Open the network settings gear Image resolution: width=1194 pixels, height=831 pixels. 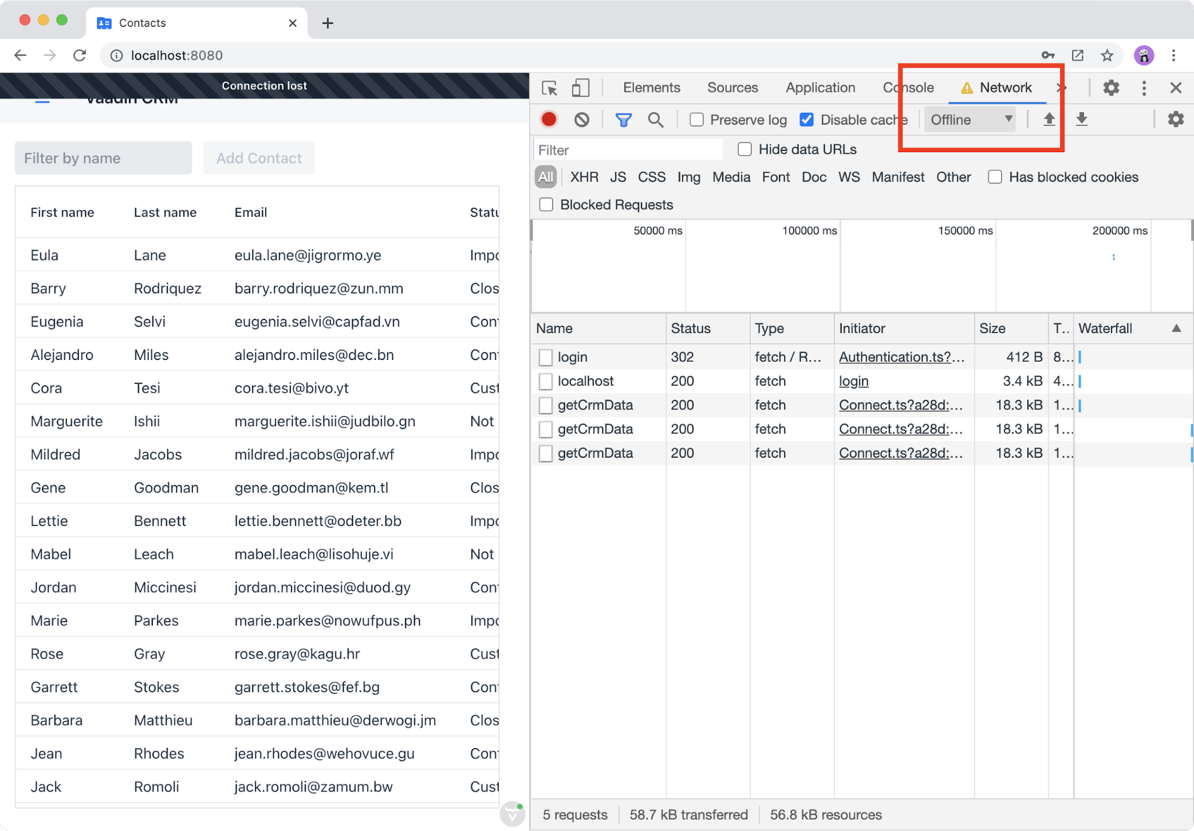coord(1175,119)
